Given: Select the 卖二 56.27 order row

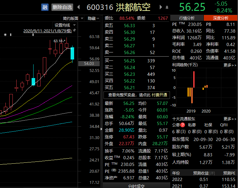Looking at the screenshot, I should 136,45.
